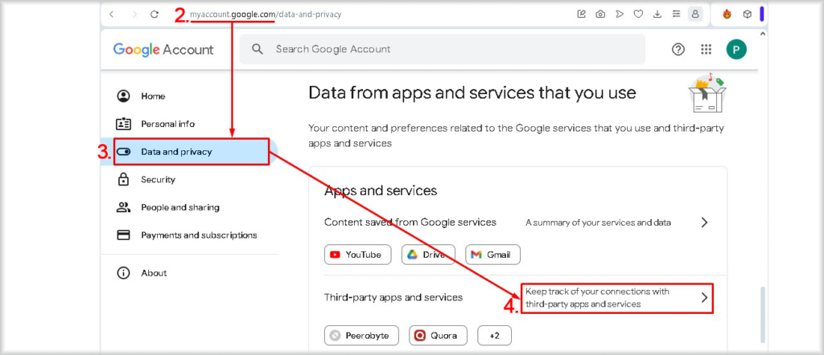
Task: Click the Google Account logo
Action: [x=163, y=49]
